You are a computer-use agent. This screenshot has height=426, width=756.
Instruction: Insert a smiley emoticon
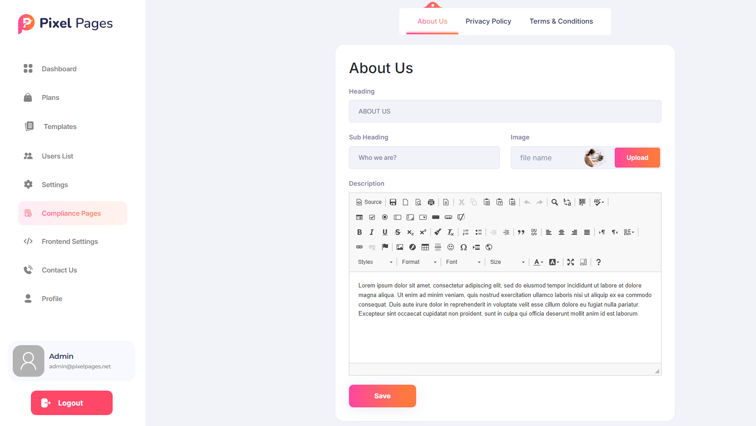pos(451,247)
